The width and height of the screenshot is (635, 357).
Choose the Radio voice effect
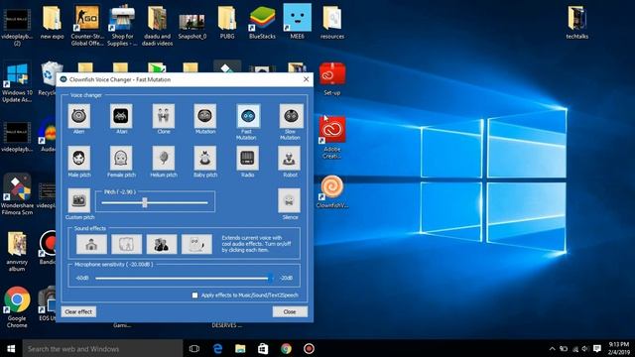point(247,159)
